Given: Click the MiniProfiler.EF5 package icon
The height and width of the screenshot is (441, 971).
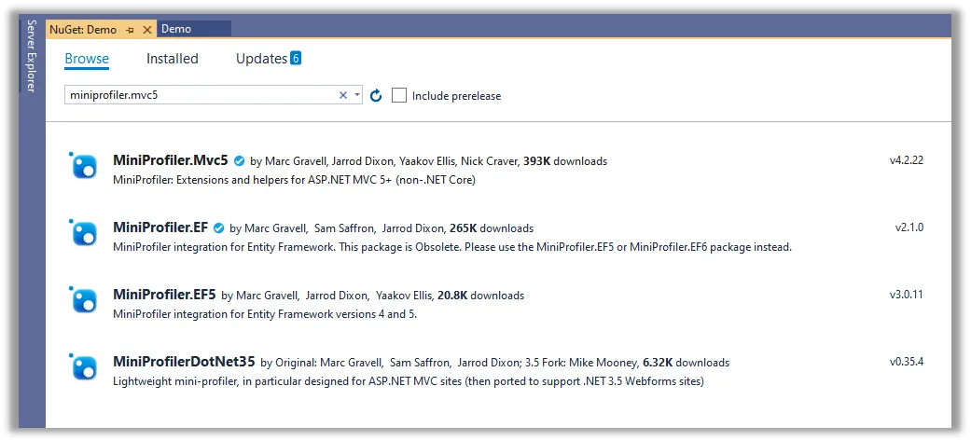Looking at the screenshot, I should click(83, 299).
